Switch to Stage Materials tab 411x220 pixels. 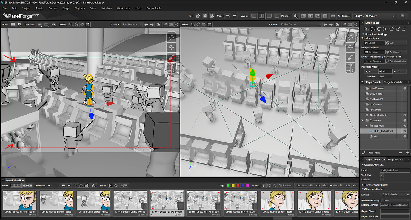(393, 82)
